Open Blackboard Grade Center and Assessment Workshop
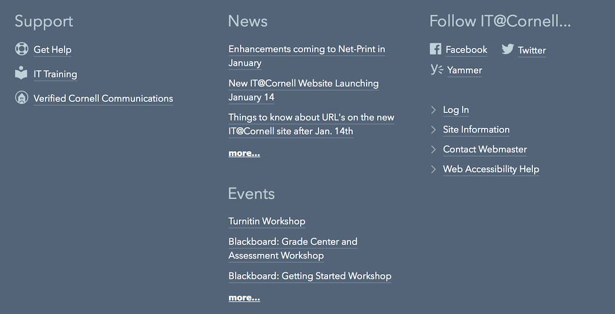This screenshot has width=615, height=314. pyautogui.click(x=293, y=248)
